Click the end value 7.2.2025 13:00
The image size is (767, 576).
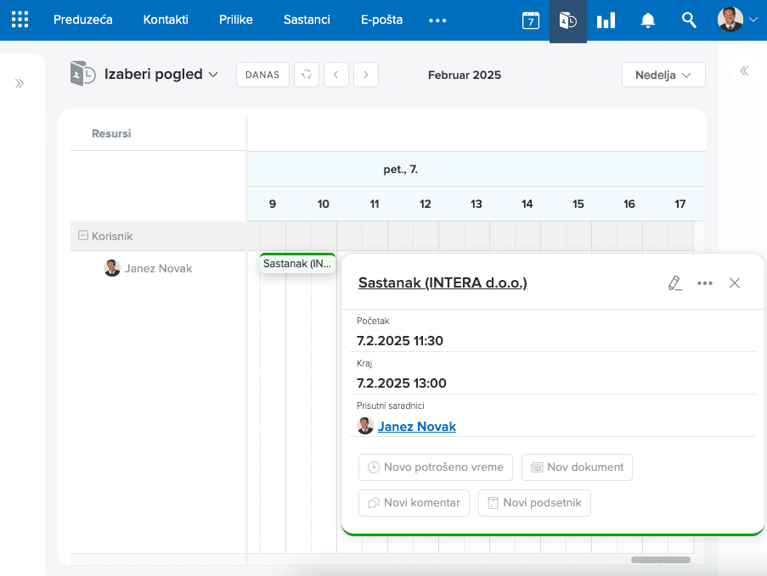[x=401, y=383]
